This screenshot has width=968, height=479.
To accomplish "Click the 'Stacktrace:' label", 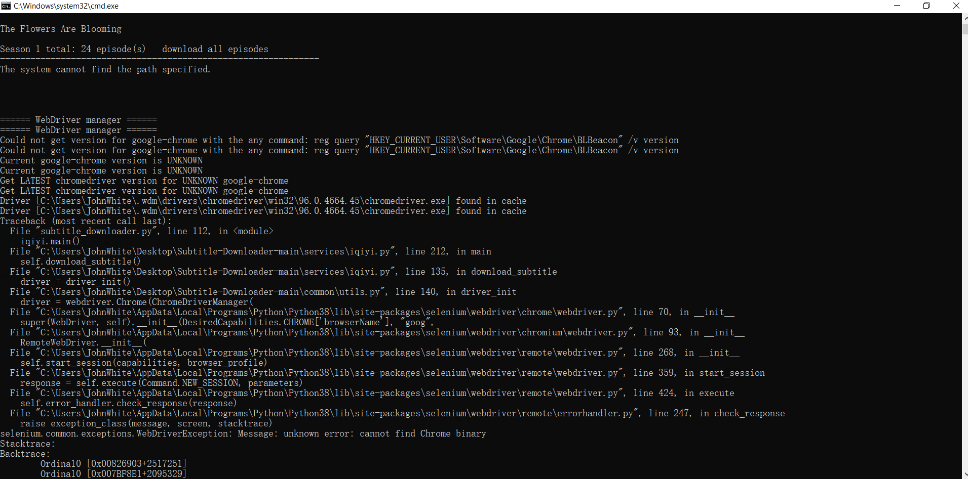I will click(x=27, y=444).
